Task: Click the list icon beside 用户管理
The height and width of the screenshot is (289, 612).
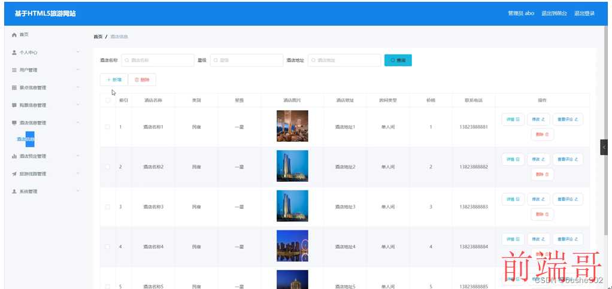Action: (x=14, y=70)
